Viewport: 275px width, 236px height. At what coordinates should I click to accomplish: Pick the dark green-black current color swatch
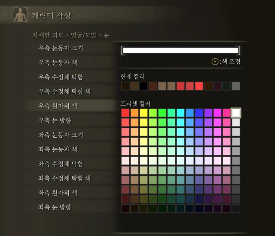pos(227,86)
